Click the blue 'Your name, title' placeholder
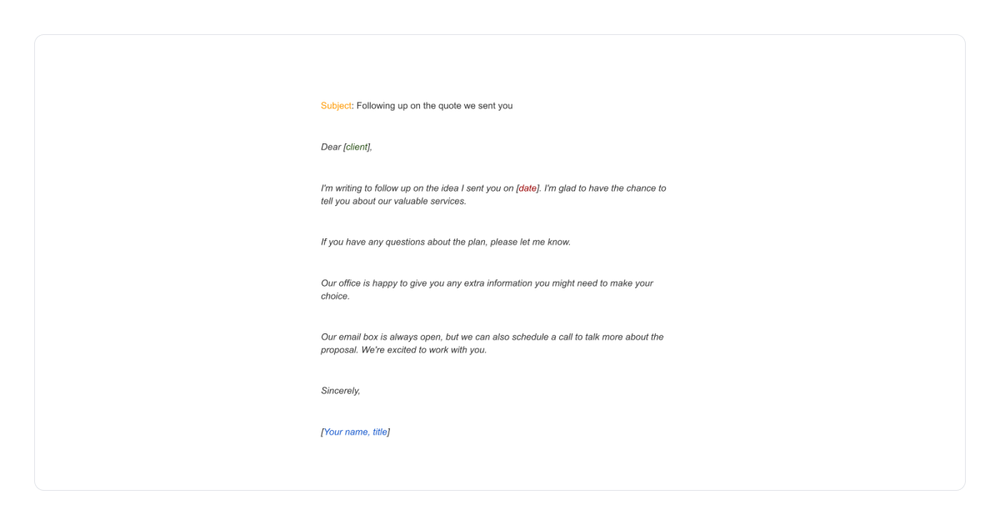1000x525 pixels. tap(356, 432)
